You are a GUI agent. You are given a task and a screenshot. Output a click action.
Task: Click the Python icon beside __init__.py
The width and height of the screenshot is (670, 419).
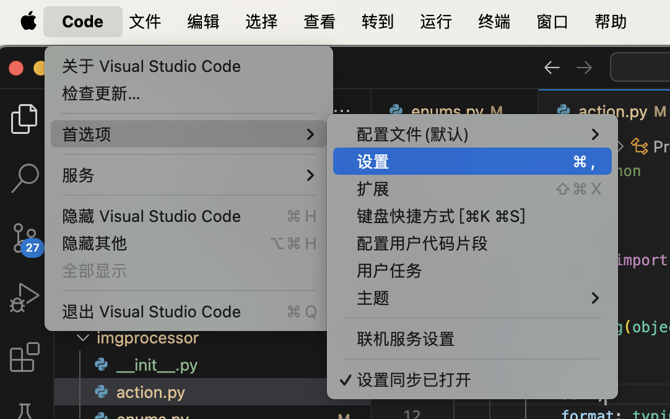tap(102, 364)
